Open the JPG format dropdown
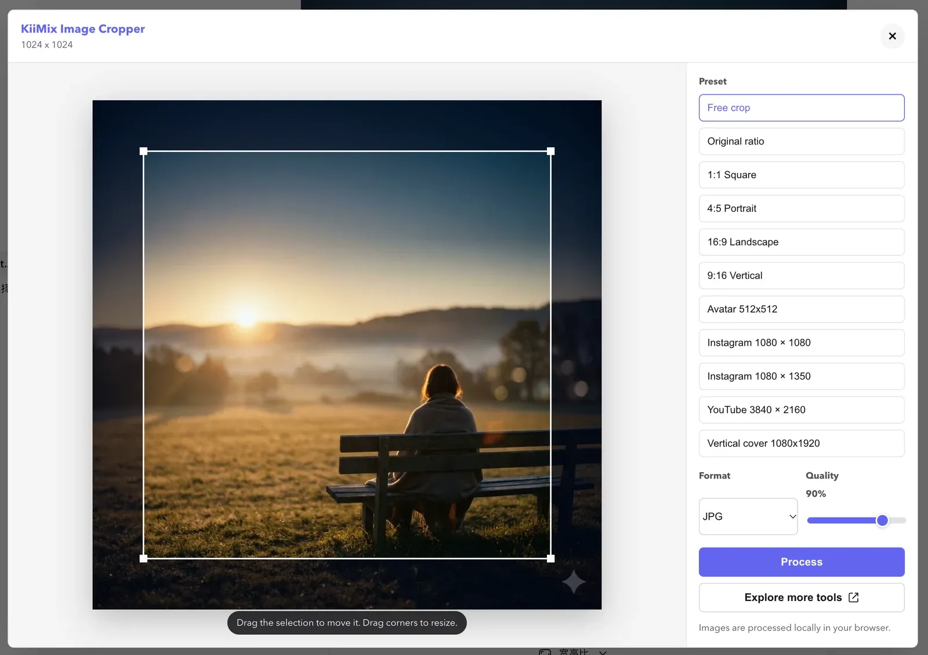The height and width of the screenshot is (655, 928). 748,516
